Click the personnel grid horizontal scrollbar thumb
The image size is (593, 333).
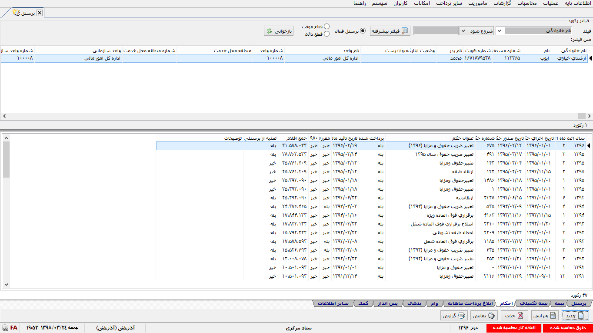582,116
